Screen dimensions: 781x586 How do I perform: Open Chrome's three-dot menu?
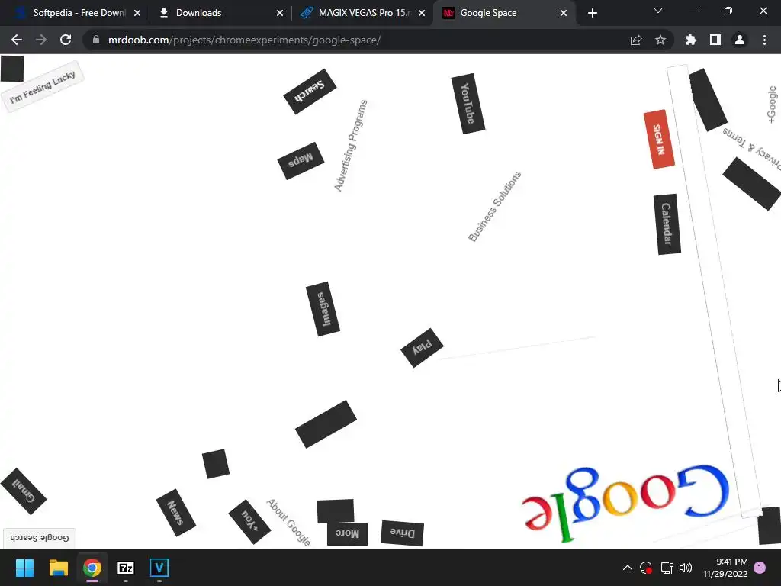tap(764, 40)
